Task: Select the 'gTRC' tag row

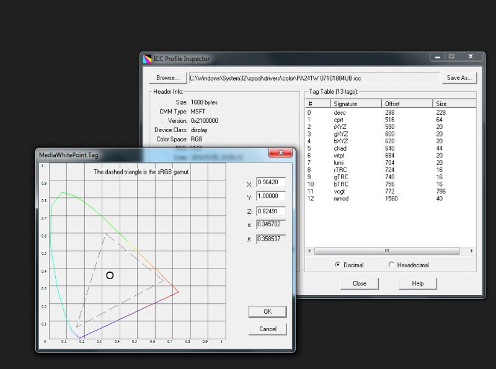Action: coord(391,177)
